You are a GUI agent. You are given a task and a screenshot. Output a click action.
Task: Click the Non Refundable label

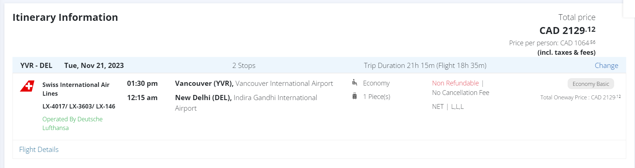tap(455, 83)
